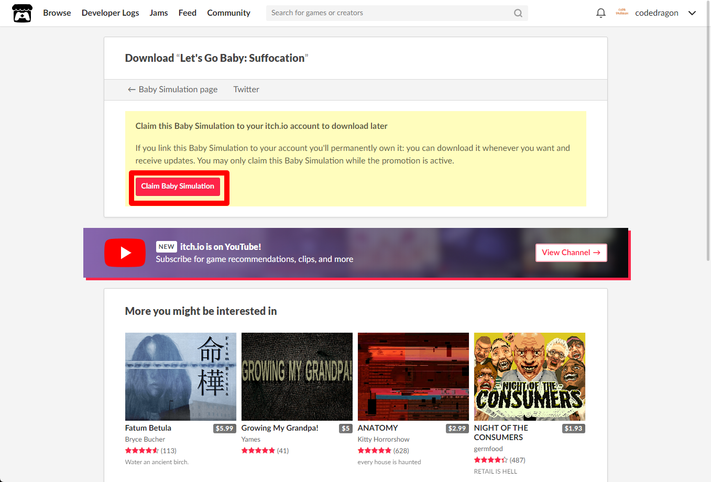The width and height of the screenshot is (711, 482).
Task: Click the (628) rating count
Action: pos(401,451)
